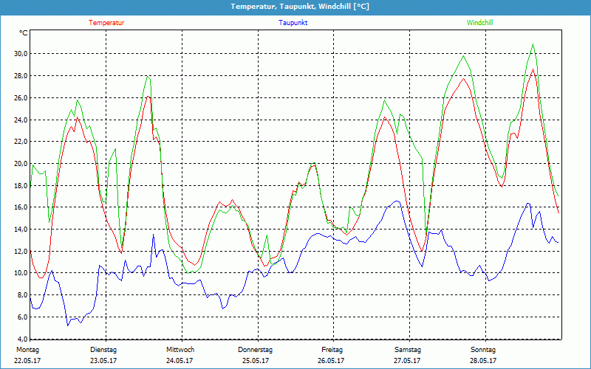Click the Montag day label
Image resolution: width=591 pixels, height=369 pixels.
(x=27, y=350)
